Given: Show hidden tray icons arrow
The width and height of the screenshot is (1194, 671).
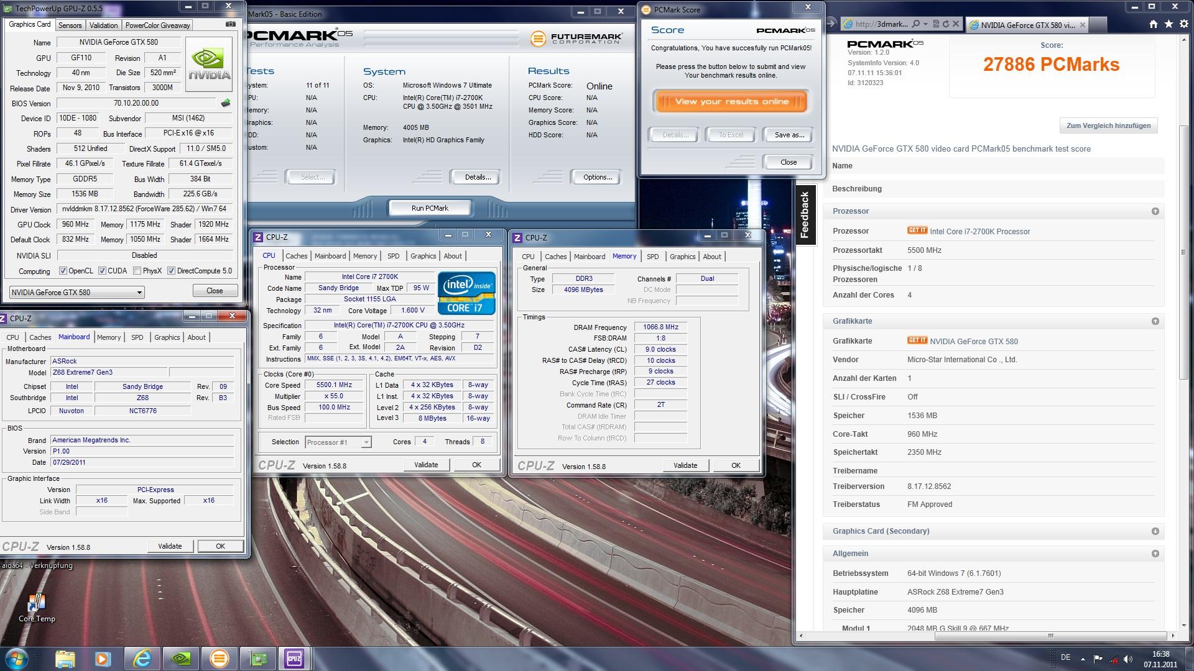Looking at the screenshot, I should 1083,659.
